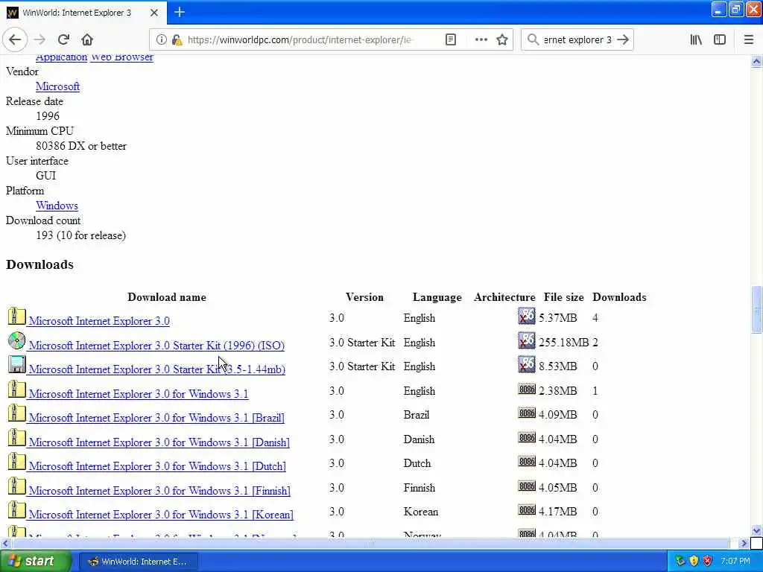The height and width of the screenshot is (572, 763).
Task: Click 8086 architecture icon beside 4.17MB
Action: click(x=527, y=509)
